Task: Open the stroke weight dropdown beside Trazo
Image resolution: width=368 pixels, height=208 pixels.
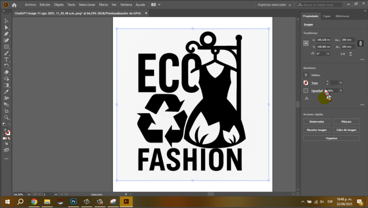Action: tap(341, 83)
